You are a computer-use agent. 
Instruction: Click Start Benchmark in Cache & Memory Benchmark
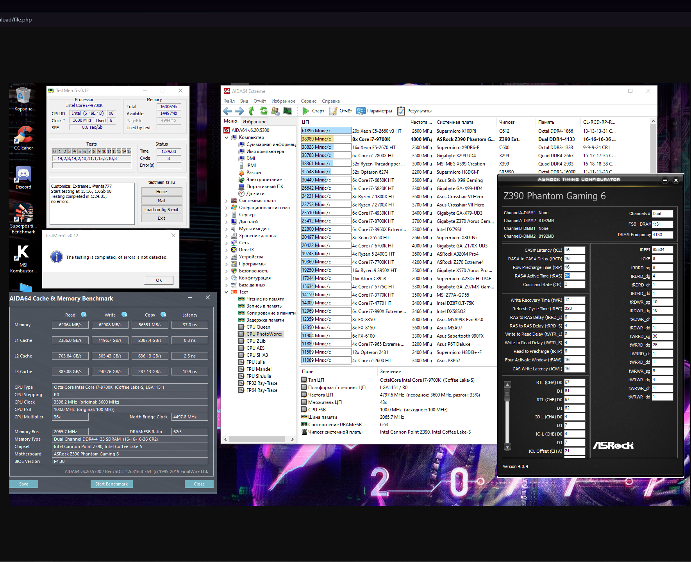(112, 484)
